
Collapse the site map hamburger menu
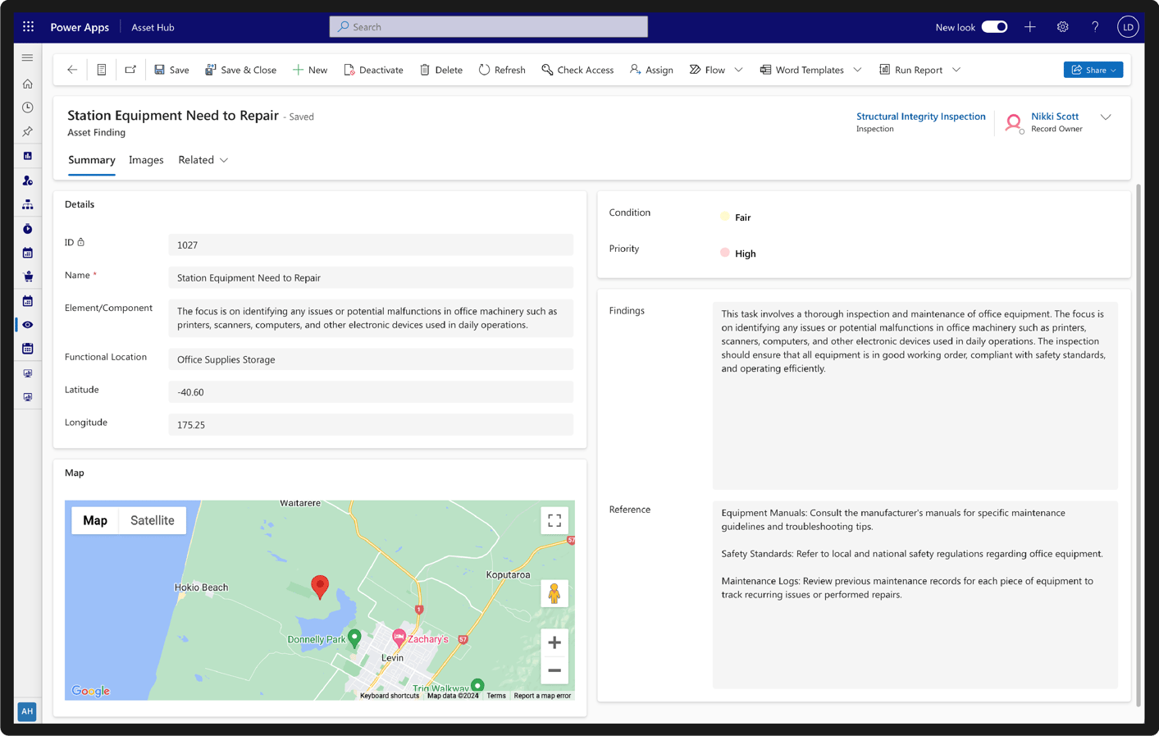(x=28, y=58)
